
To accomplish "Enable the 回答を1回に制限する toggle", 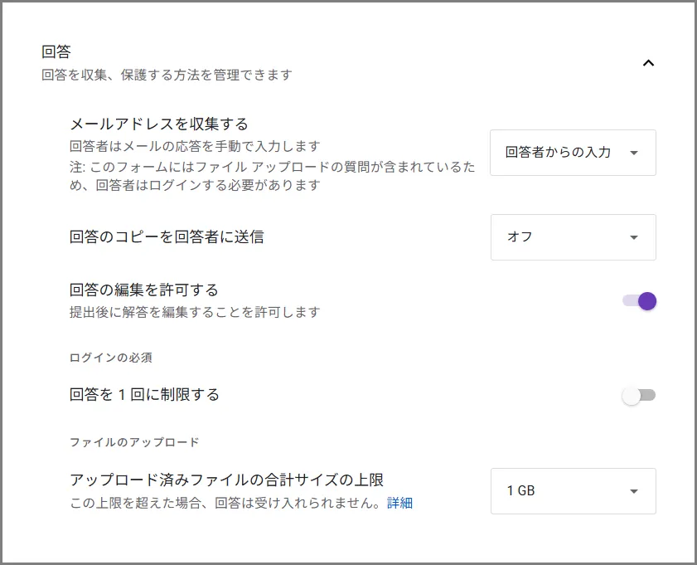I will point(639,396).
